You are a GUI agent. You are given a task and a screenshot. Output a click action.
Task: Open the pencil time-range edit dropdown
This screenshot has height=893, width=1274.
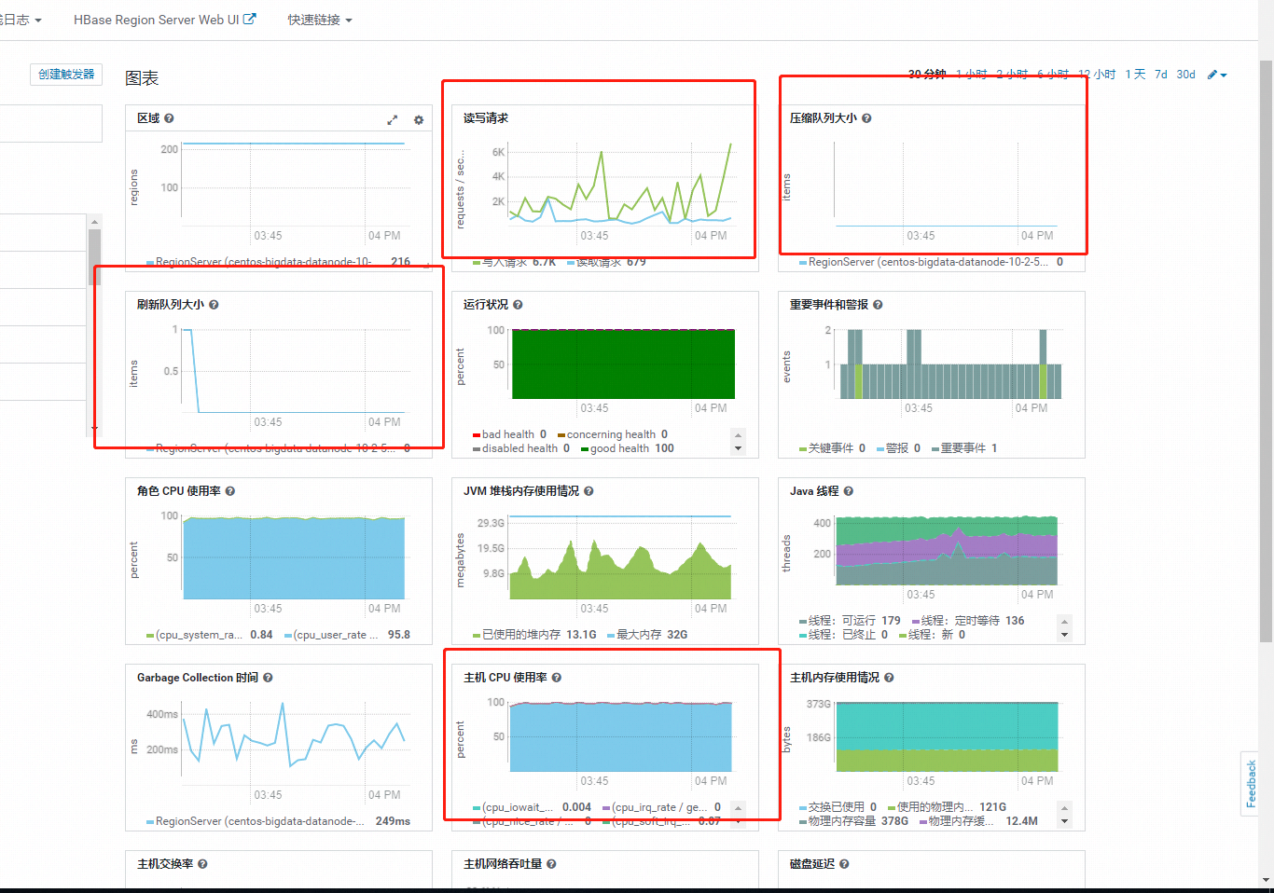pos(1217,75)
